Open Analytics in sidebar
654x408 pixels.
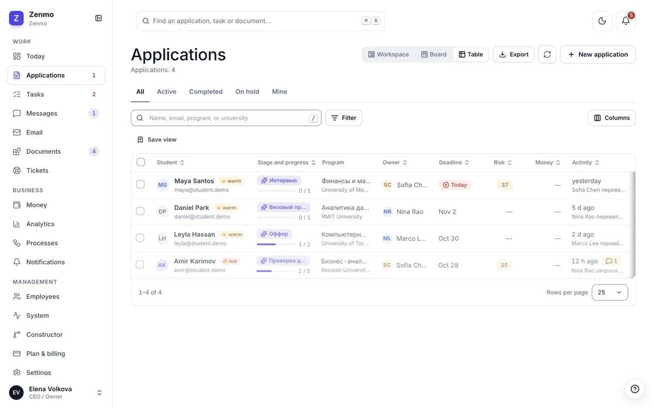(x=56, y=224)
